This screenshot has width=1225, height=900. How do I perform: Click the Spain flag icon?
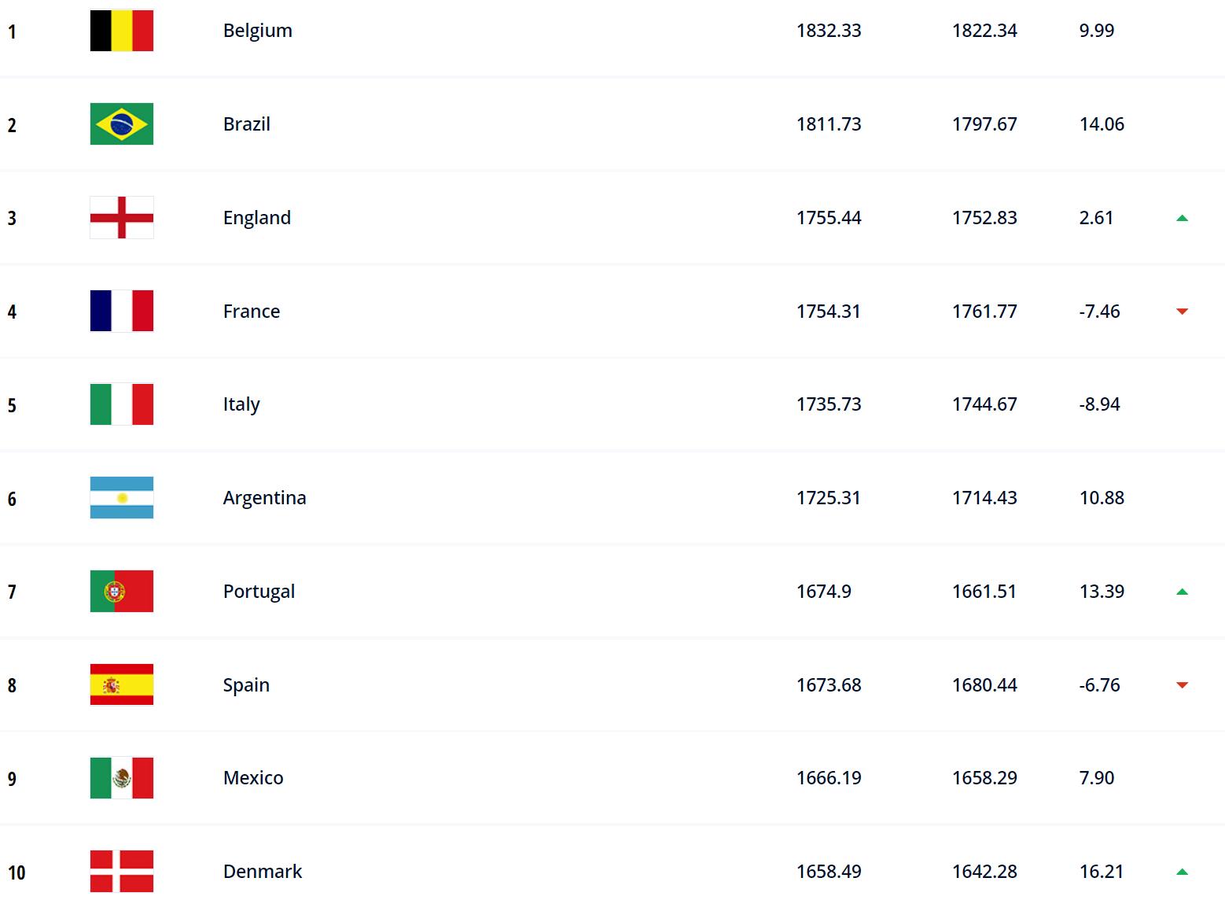[x=122, y=684]
